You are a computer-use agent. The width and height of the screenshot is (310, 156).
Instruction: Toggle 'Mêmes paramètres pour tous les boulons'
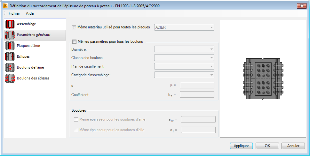coord(75,41)
